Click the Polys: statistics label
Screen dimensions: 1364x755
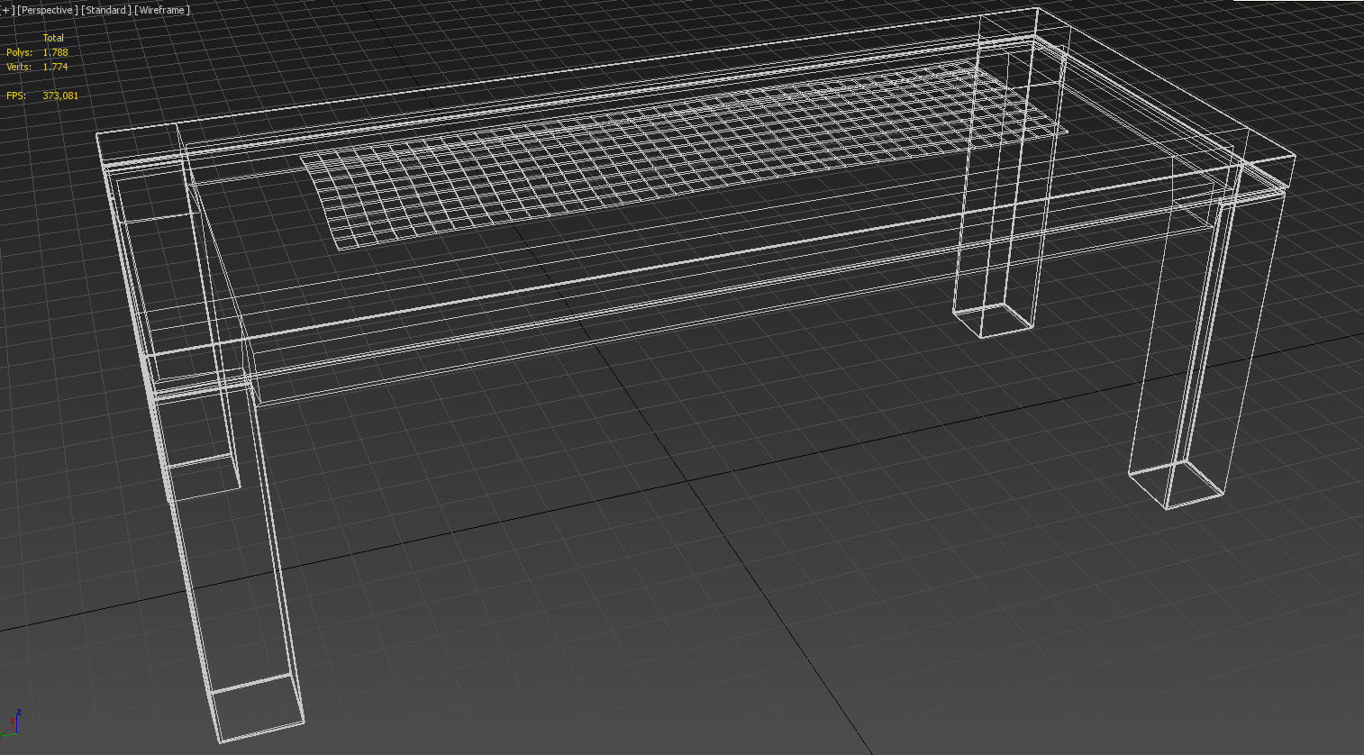tap(19, 52)
